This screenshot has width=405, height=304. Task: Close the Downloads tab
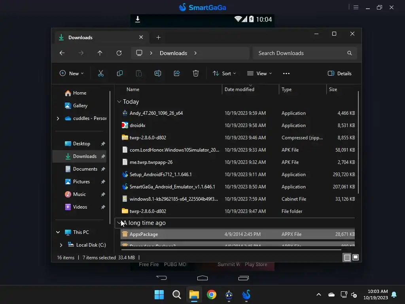(x=141, y=37)
